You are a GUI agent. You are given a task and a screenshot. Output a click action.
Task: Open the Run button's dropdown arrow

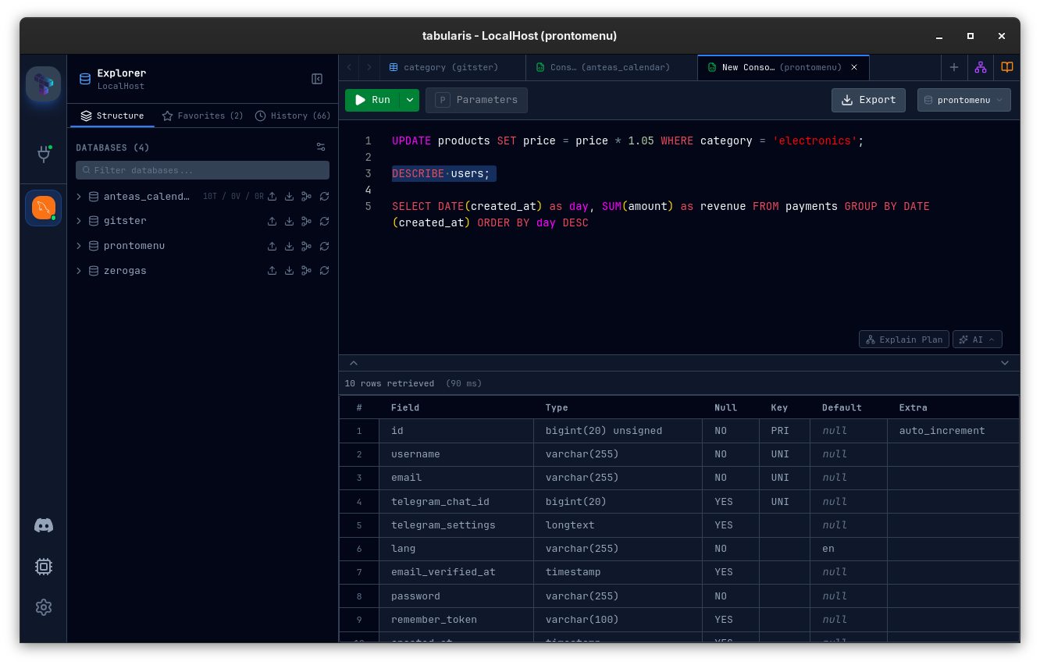coord(409,100)
